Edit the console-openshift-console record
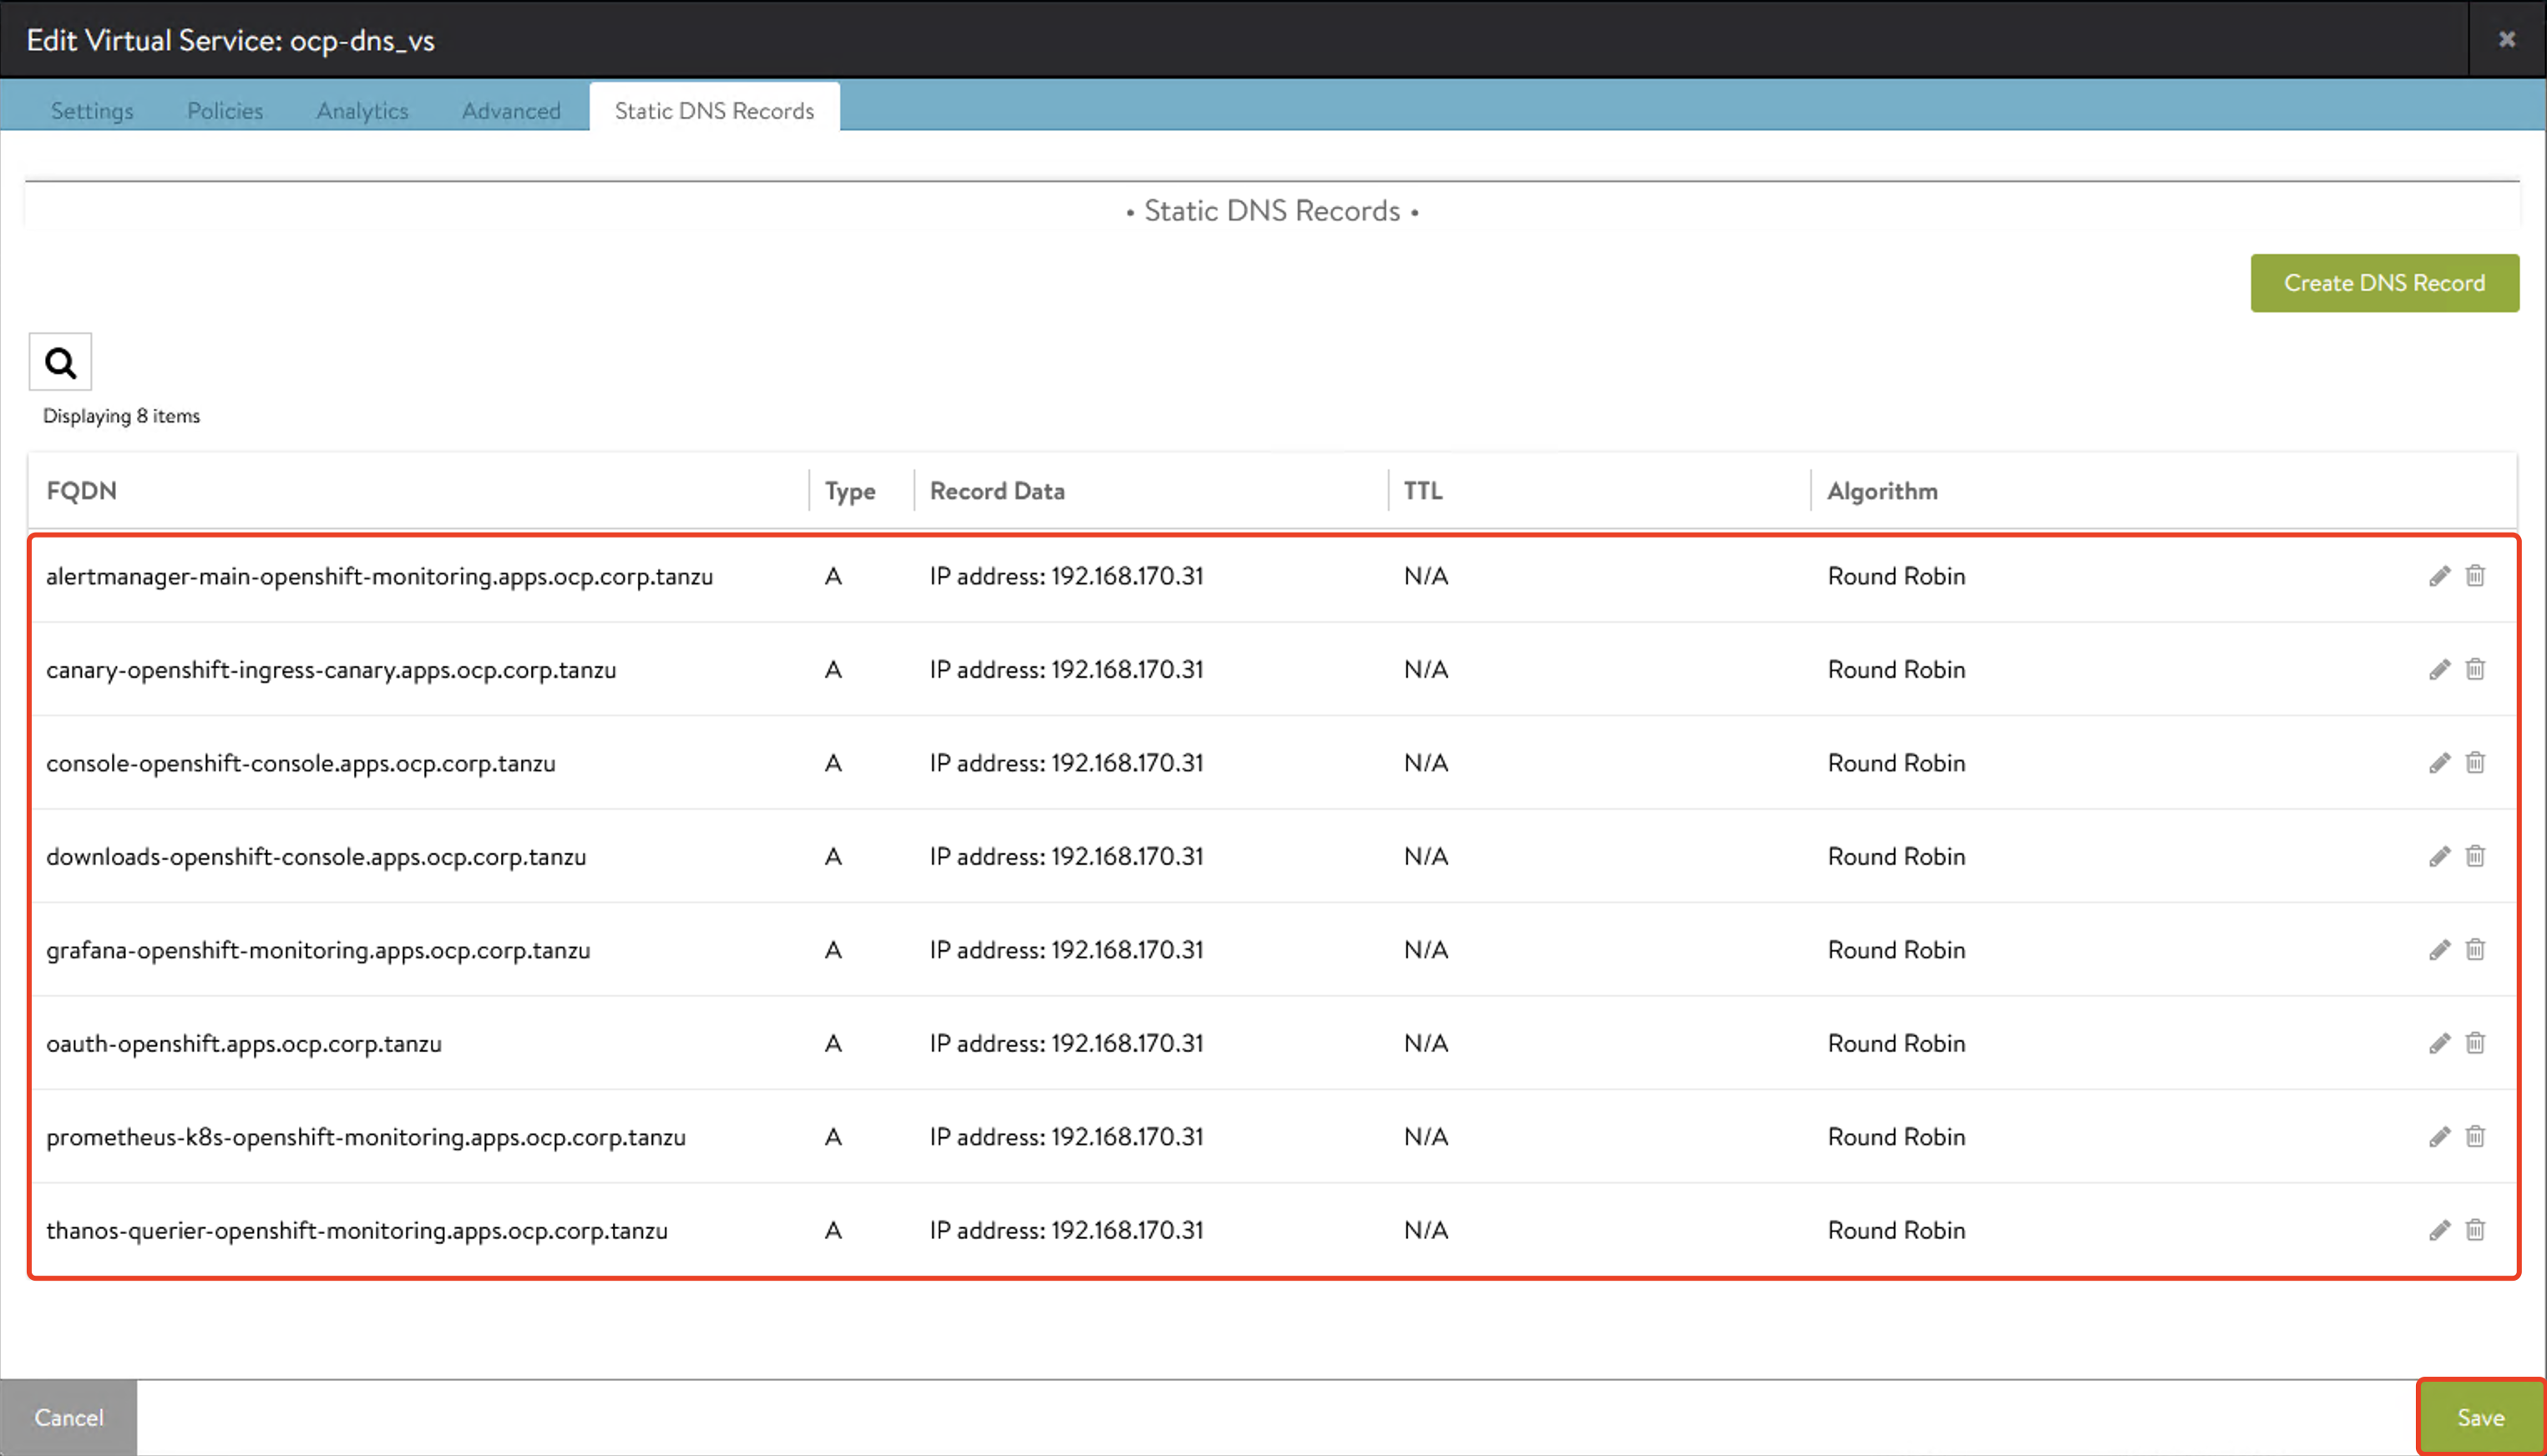 2439,763
